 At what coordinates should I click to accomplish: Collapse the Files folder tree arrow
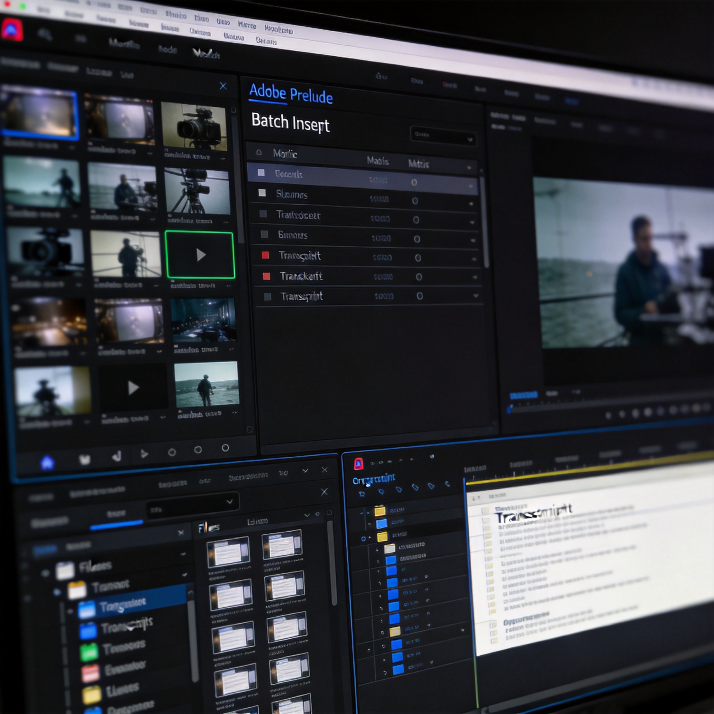point(45,573)
